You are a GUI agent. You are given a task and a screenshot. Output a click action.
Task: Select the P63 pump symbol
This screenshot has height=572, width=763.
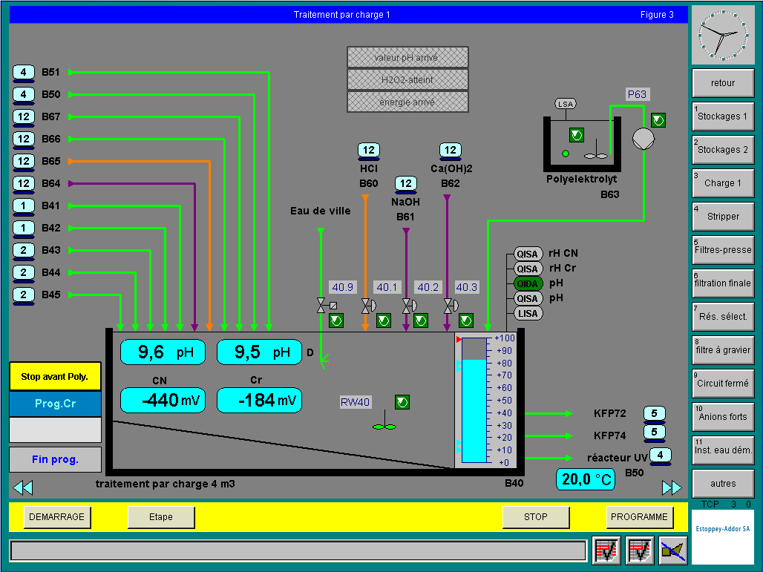[642, 139]
